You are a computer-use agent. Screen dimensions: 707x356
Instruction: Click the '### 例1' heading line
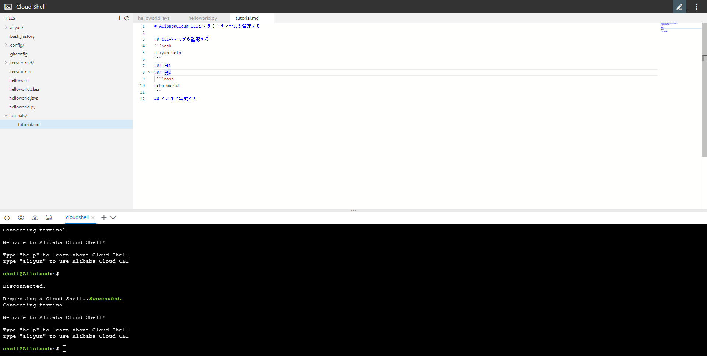[162, 66]
